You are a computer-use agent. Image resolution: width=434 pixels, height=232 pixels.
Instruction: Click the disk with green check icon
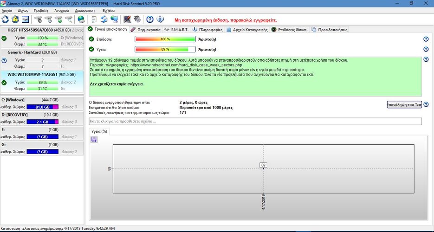point(58,19)
